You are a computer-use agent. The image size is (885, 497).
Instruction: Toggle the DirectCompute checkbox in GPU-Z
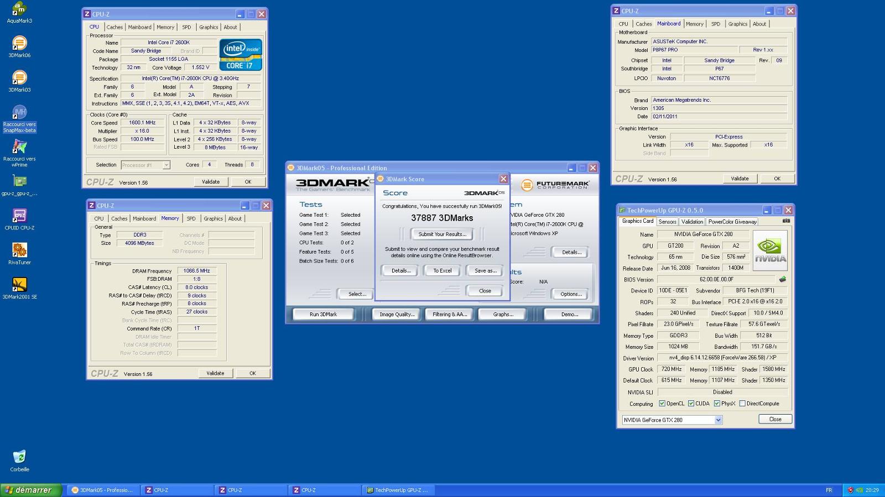pos(742,404)
